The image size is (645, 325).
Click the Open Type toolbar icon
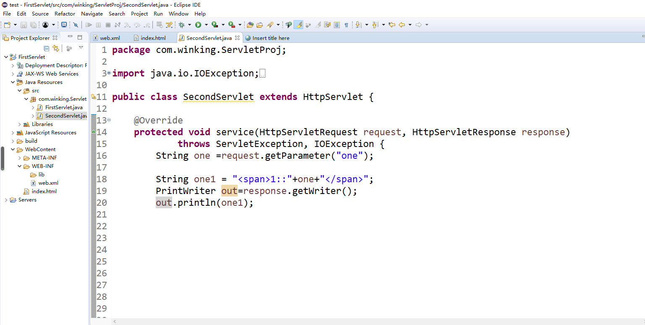(x=250, y=25)
